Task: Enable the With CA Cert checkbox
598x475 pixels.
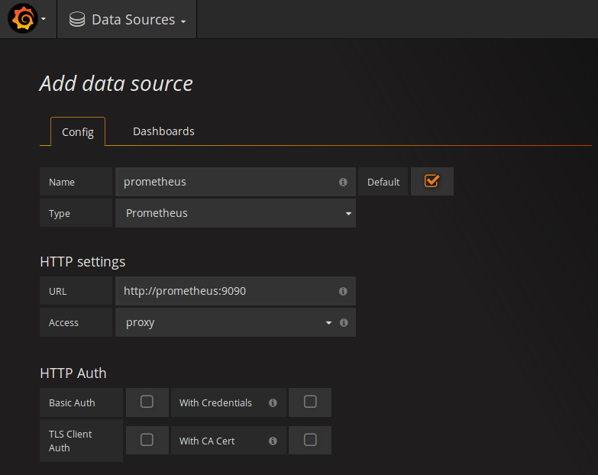Action: tap(310, 440)
